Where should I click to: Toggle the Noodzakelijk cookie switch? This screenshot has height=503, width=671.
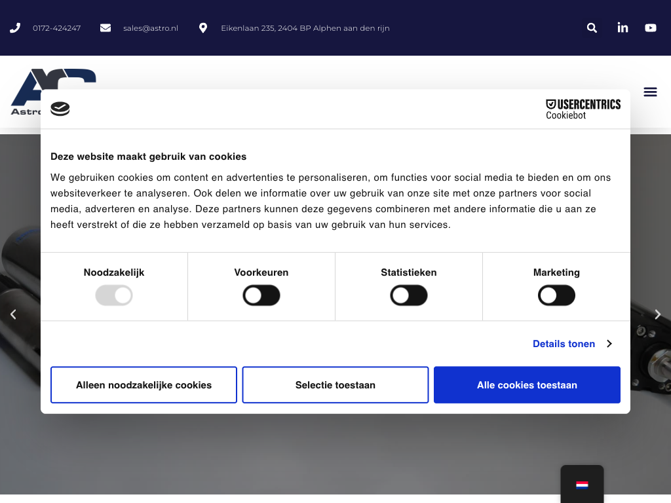[114, 295]
